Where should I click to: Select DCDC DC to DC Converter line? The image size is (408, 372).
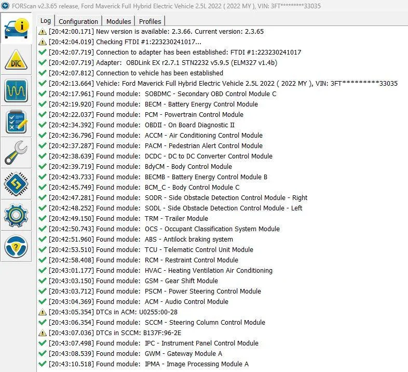tap(160, 156)
